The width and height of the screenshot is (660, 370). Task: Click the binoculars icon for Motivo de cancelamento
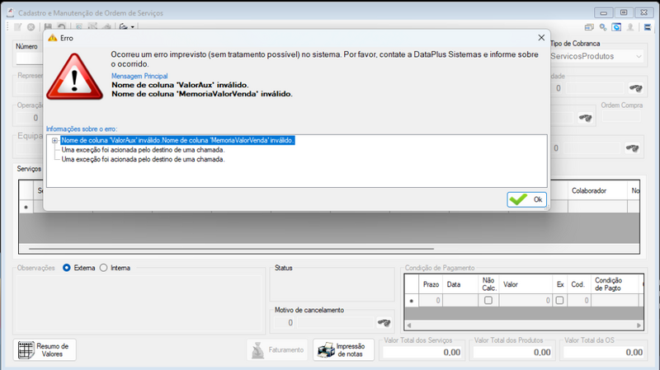pyautogui.click(x=384, y=323)
